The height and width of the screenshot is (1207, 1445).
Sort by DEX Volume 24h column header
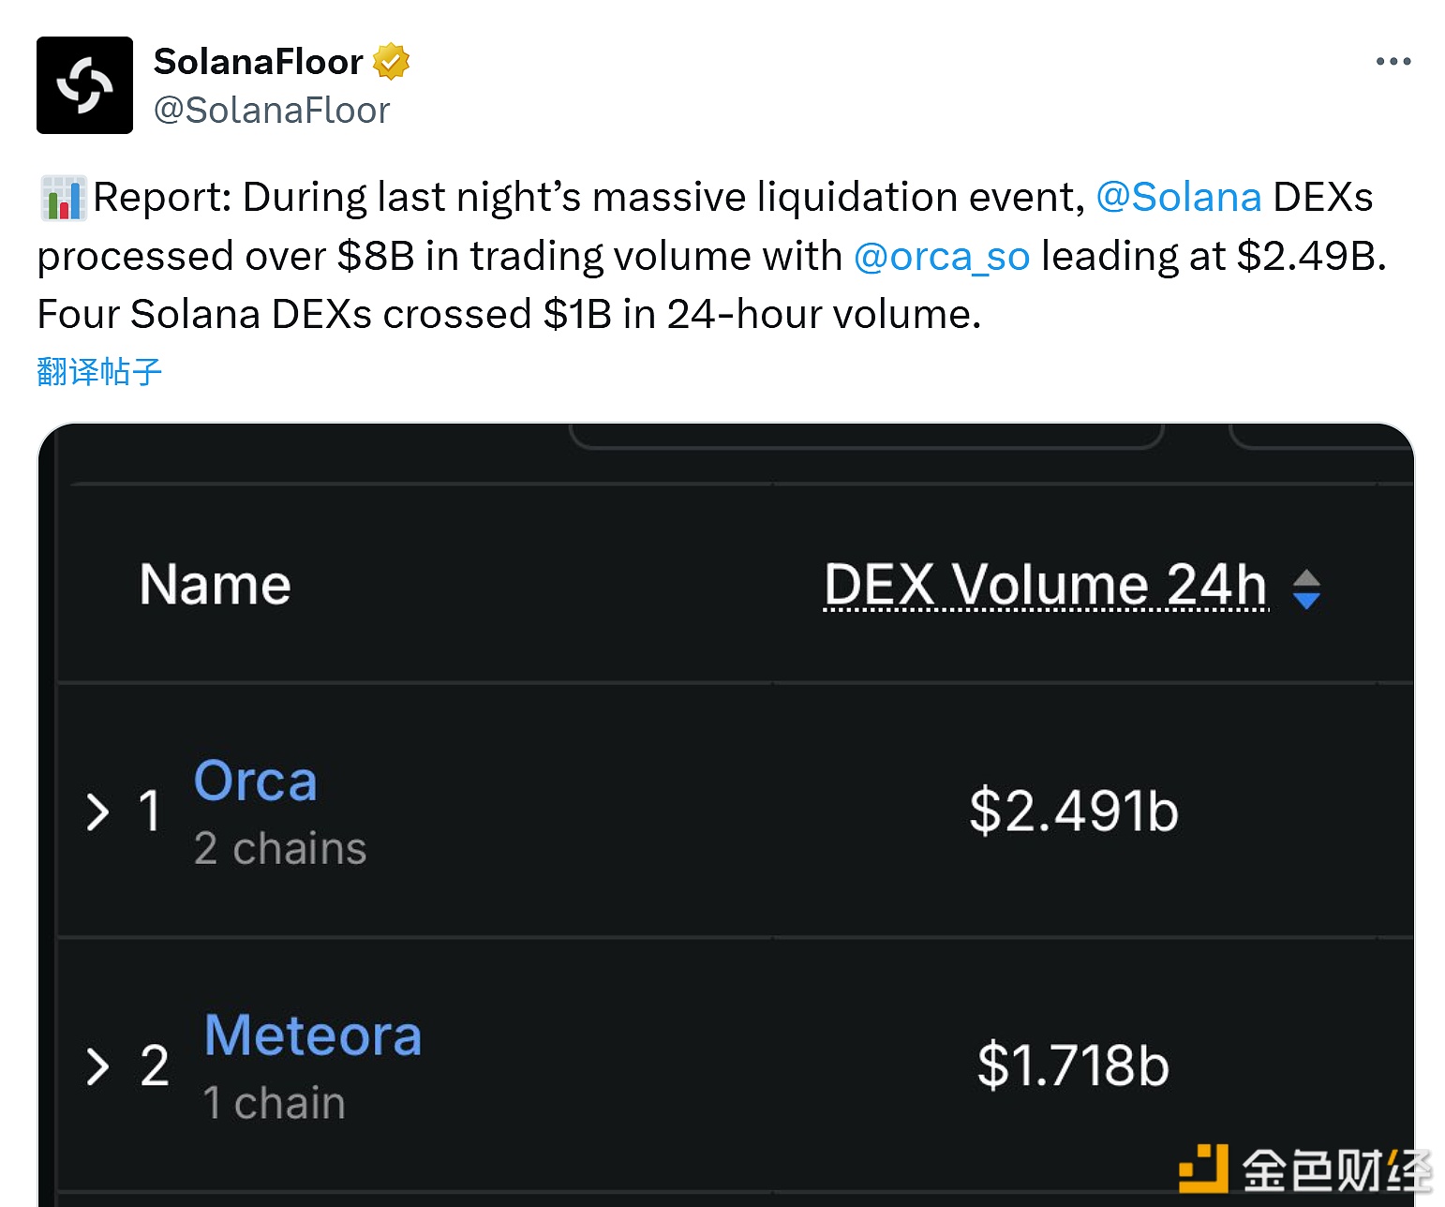1045,586
